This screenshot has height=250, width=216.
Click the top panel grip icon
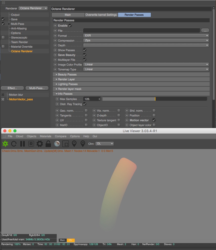coord(3,3)
